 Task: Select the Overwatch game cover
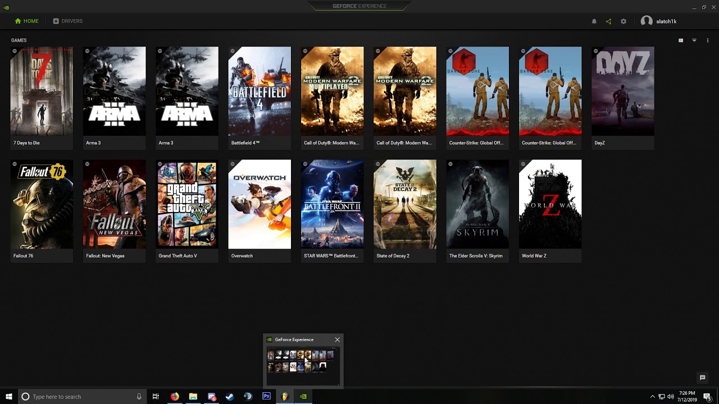[260, 204]
